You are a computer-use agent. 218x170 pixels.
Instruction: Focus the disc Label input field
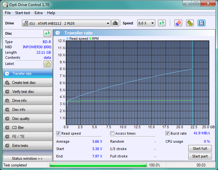(x=29, y=64)
